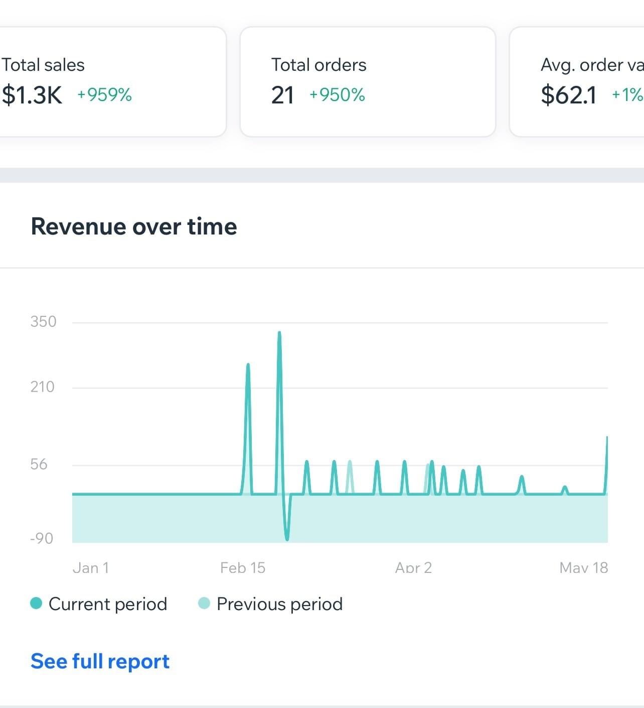Select the $1.3K total sales value
Screen dimensions: 644x708
(x=32, y=95)
